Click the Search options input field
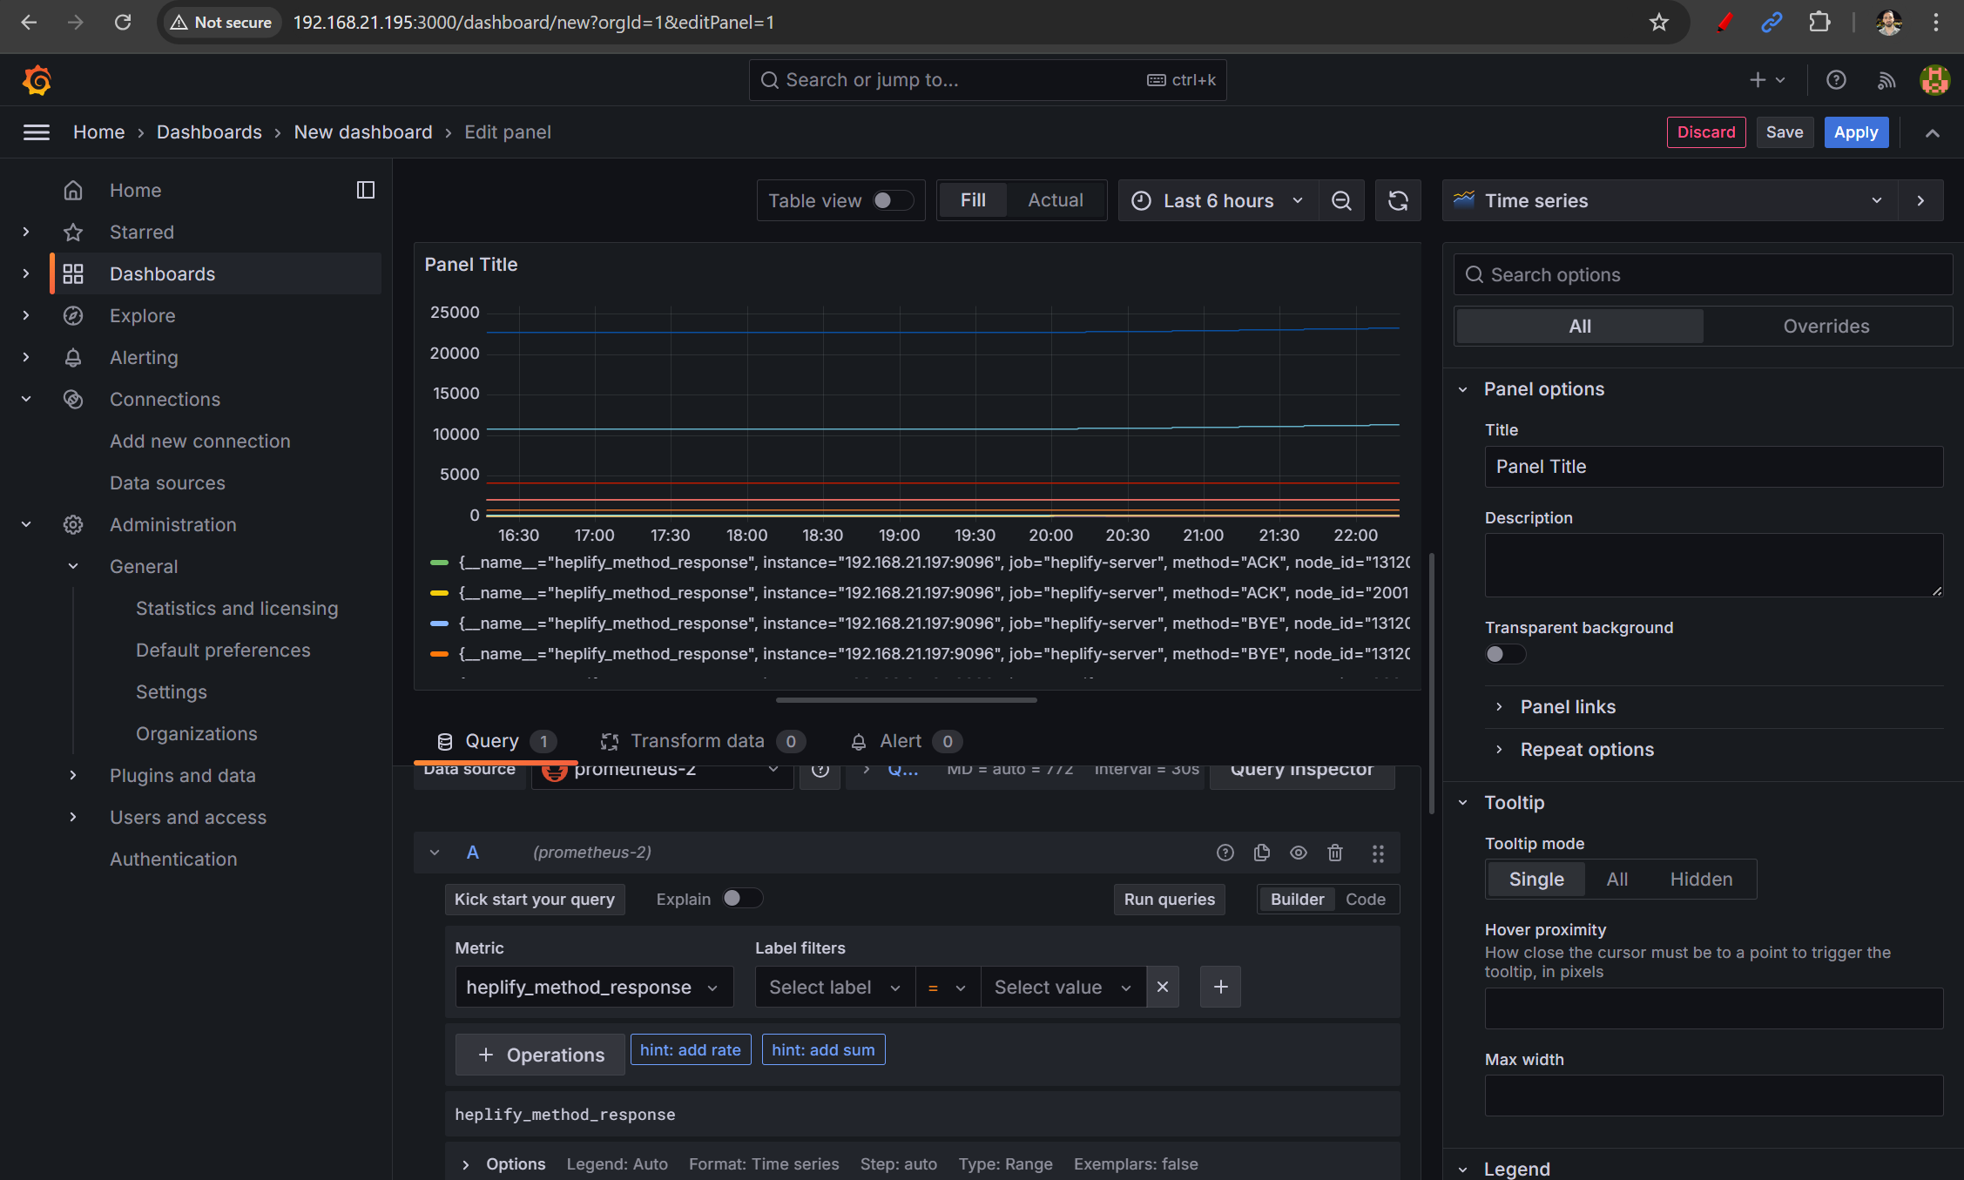The height and width of the screenshot is (1180, 1964). point(1703,275)
